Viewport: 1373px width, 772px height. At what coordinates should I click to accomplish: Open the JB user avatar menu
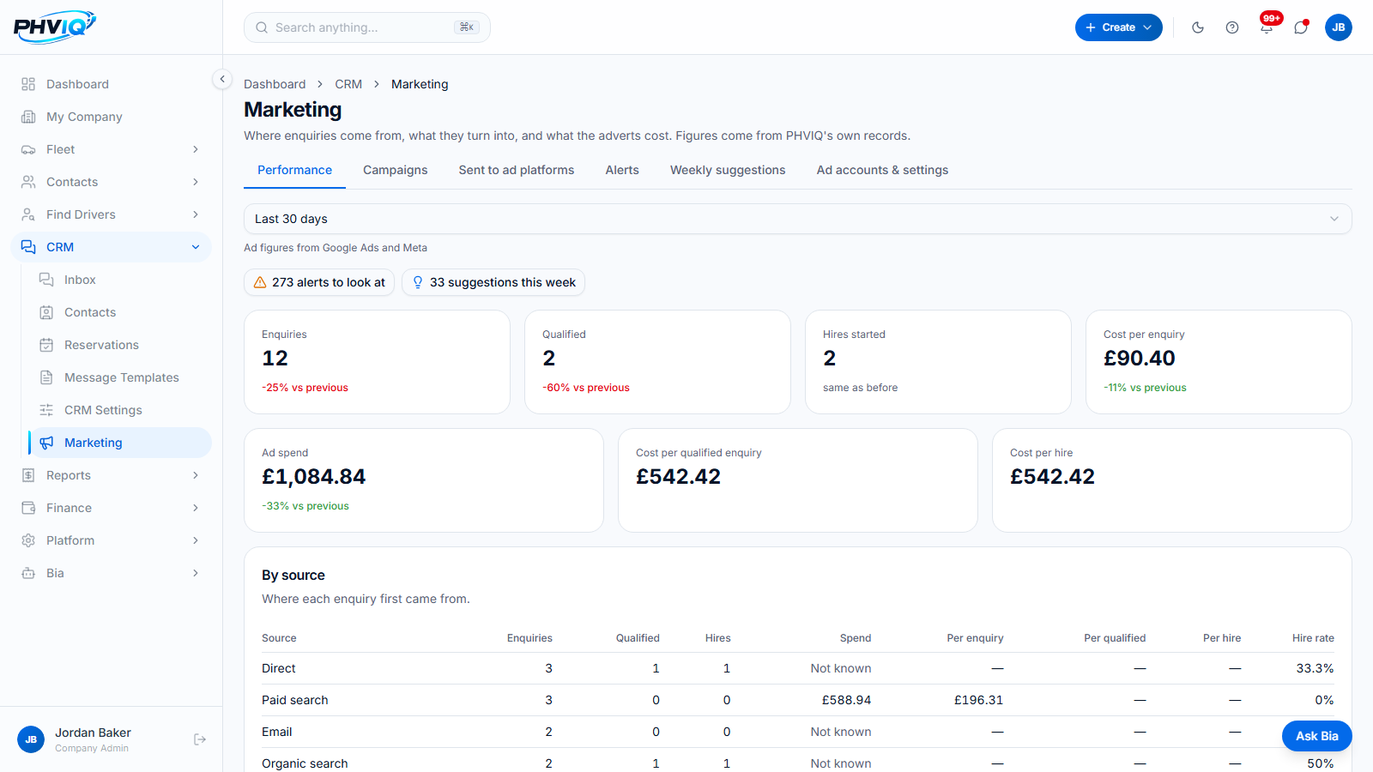pos(1339,27)
